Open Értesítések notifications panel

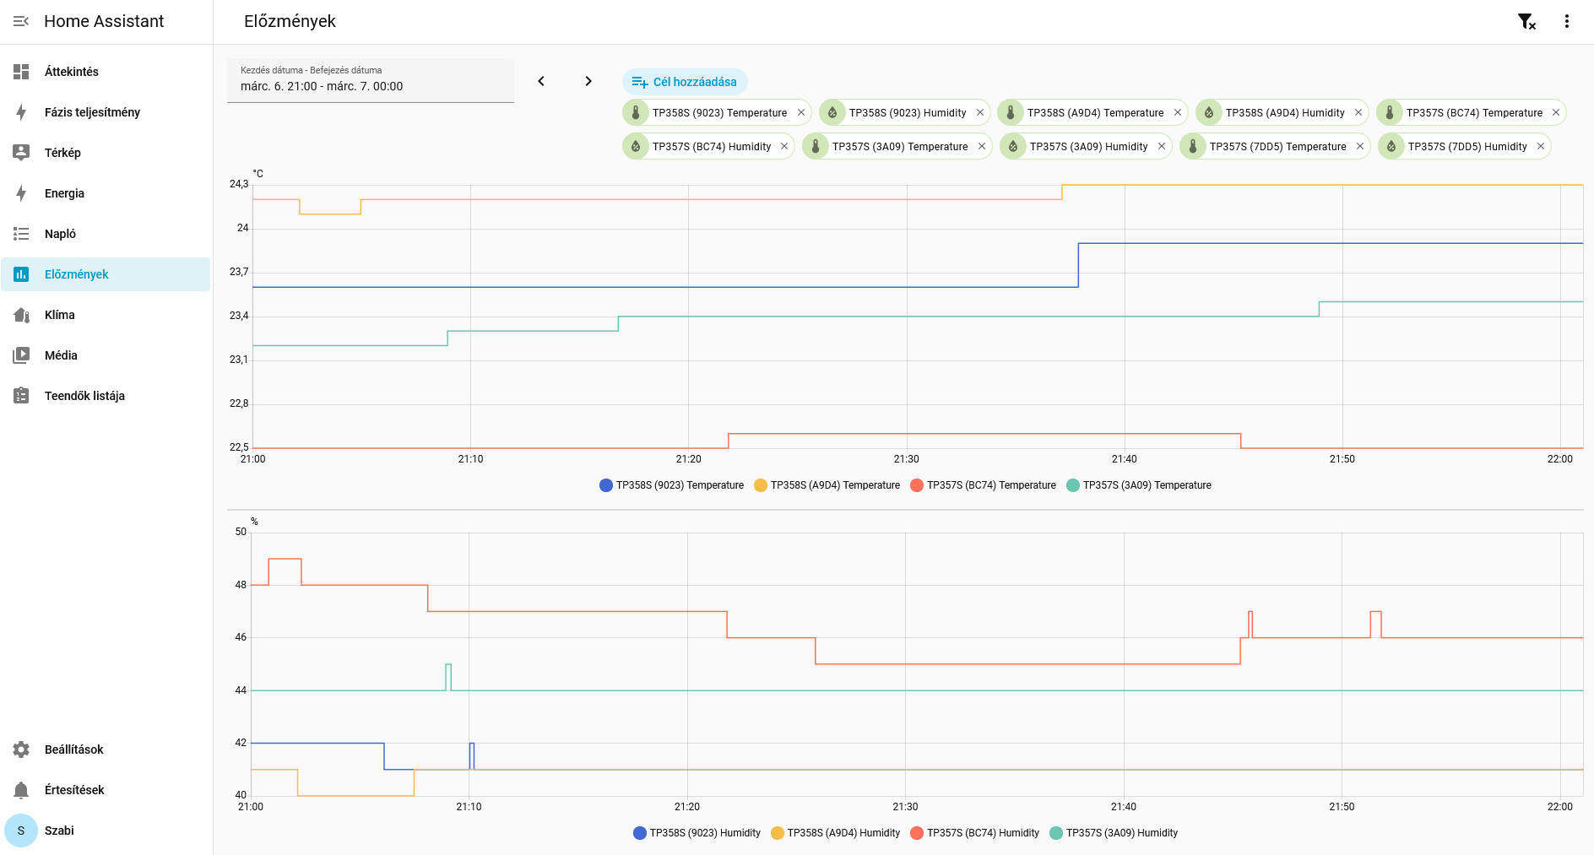106,790
